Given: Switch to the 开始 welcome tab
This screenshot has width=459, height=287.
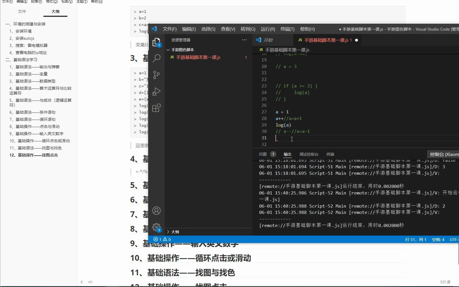Looking at the screenshot, I should [272, 40].
